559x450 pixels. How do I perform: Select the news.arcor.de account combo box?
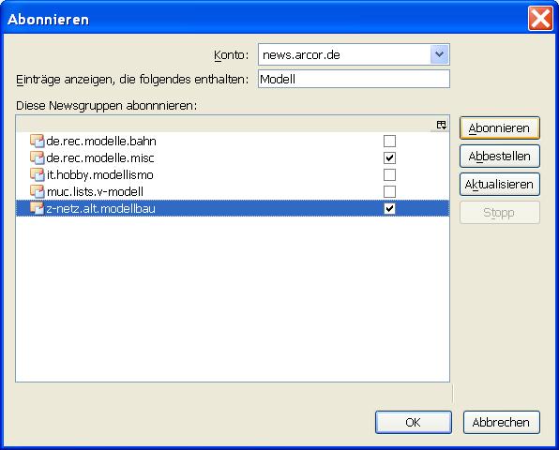(x=354, y=54)
